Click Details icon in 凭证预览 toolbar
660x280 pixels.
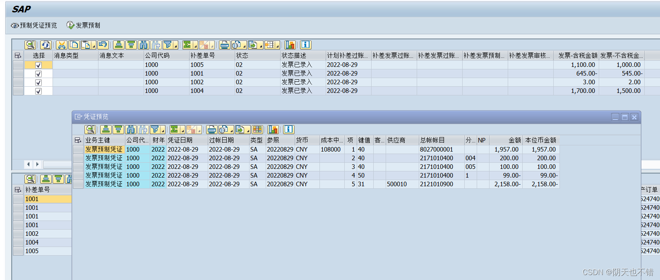[90, 129]
